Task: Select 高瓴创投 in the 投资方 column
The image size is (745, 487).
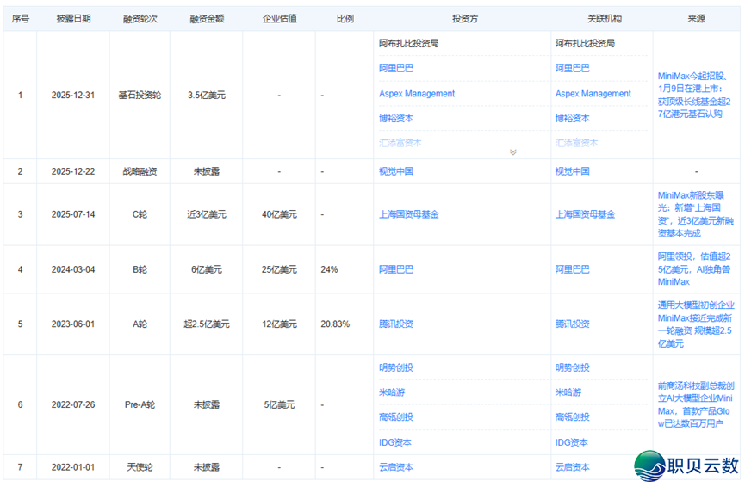Action: (x=396, y=417)
